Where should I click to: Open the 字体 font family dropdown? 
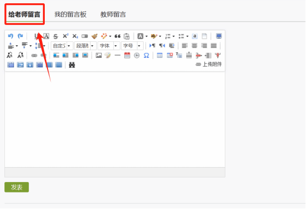click(109, 46)
